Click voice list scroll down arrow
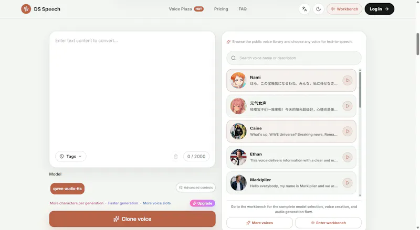Screen dimensions: 420x230 tap(360, 195)
